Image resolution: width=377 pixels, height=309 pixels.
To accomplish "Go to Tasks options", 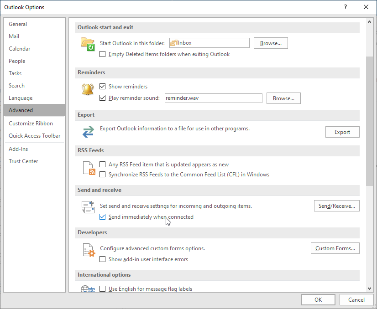I will pos(34,73).
